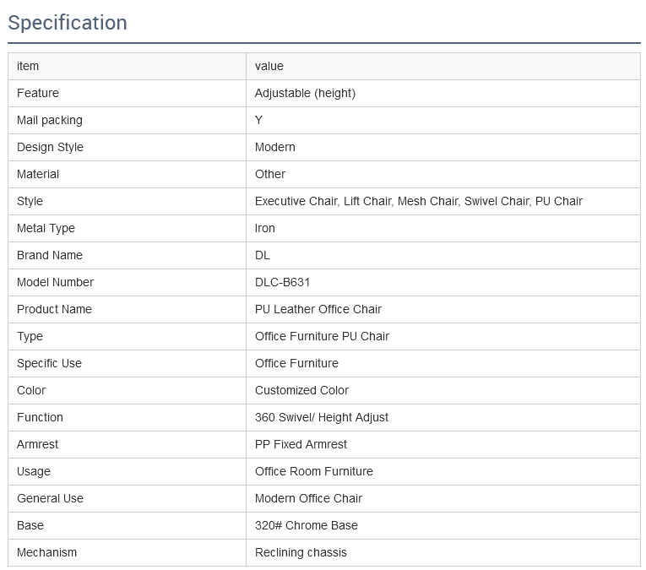Select the 'Adjustable (height)' value cell
646x570 pixels.
305,93
